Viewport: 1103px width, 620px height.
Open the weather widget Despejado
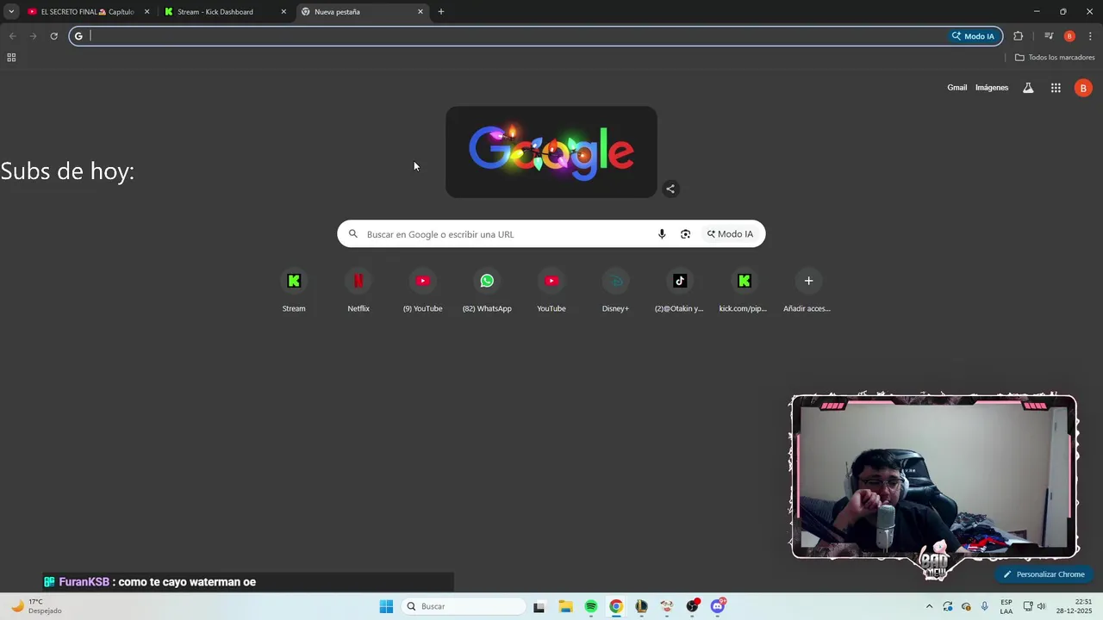coord(36,606)
